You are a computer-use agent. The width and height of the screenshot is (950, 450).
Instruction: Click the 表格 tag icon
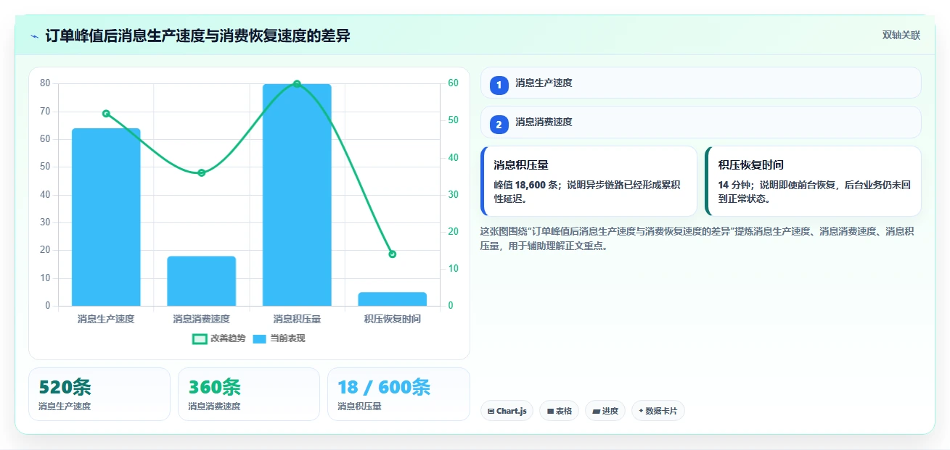tap(550, 412)
